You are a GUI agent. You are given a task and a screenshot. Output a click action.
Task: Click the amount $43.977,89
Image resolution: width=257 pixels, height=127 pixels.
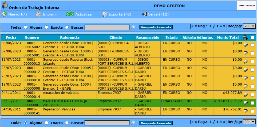[x=232, y=93]
